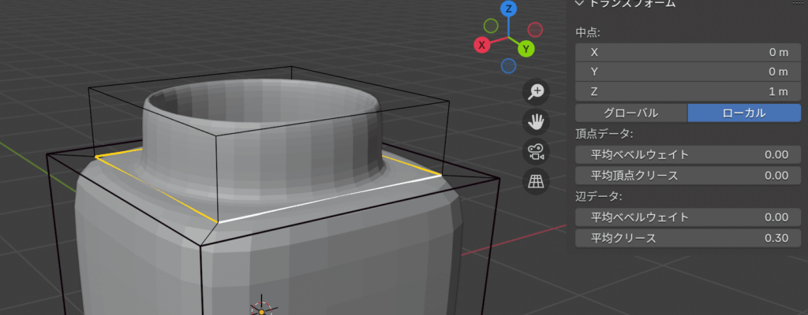Toggle camera view with the camera icon
Image resolution: width=808 pixels, height=315 pixels.
click(537, 152)
